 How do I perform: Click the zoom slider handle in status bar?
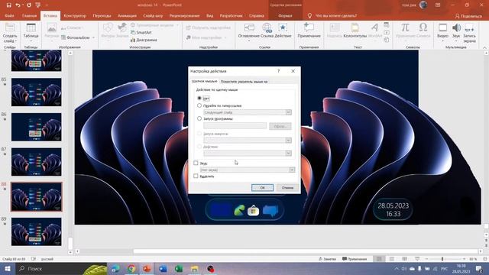(x=442, y=259)
